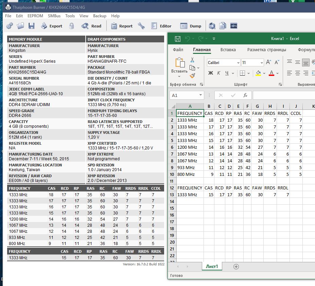Viewport: 315px width, 286px height.
Task: Click the Dump button in Thaiphoon toolbar
Action: tap(191, 26)
